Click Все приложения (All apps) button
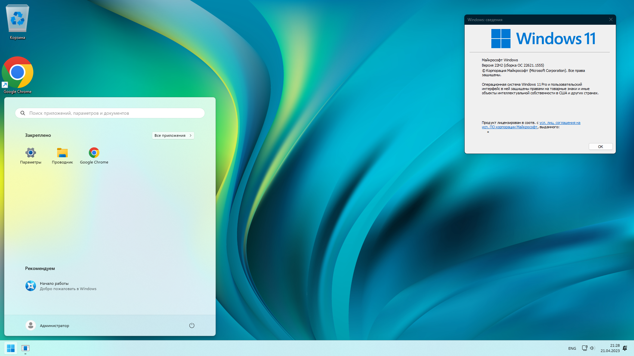634x356 pixels. (x=173, y=135)
